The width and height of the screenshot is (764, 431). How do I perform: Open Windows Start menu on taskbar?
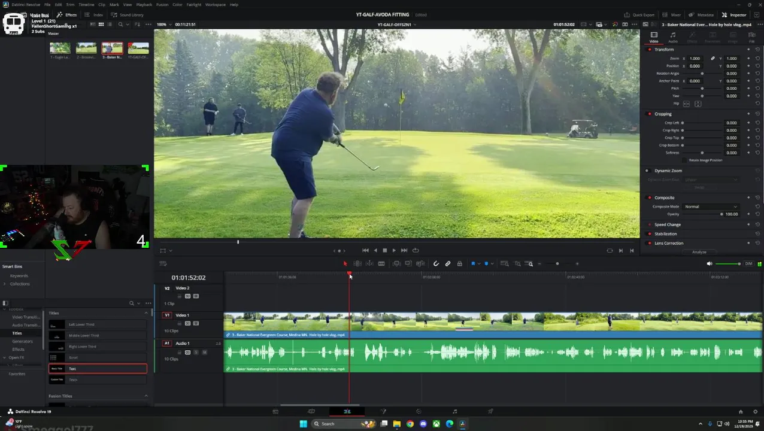303,424
